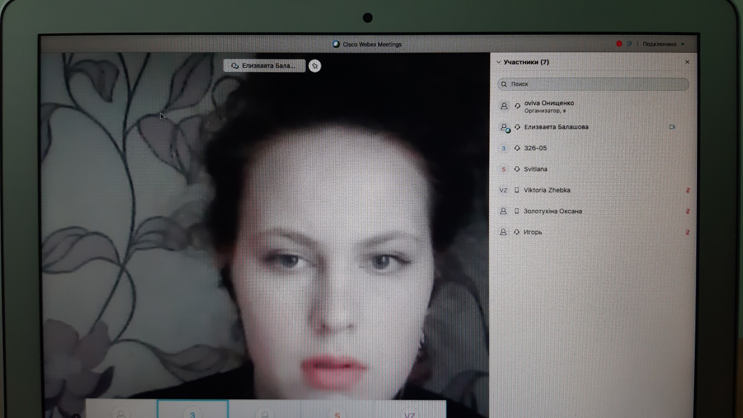This screenshot has height=418, width=743.
Task: Select participant Игорь
Action: [593, 232]
